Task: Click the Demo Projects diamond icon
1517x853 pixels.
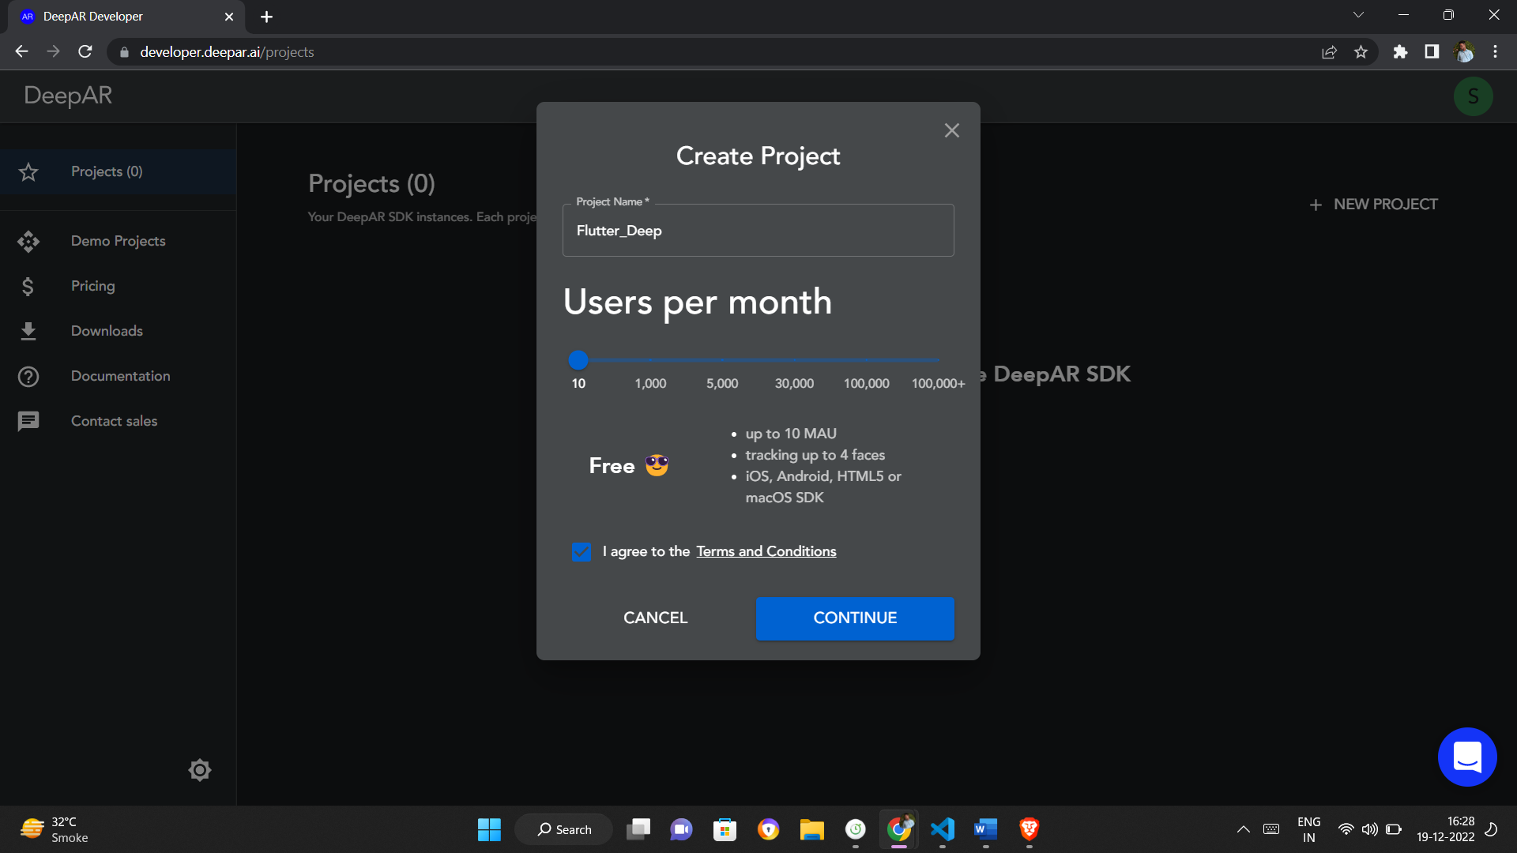Action: 28,241
